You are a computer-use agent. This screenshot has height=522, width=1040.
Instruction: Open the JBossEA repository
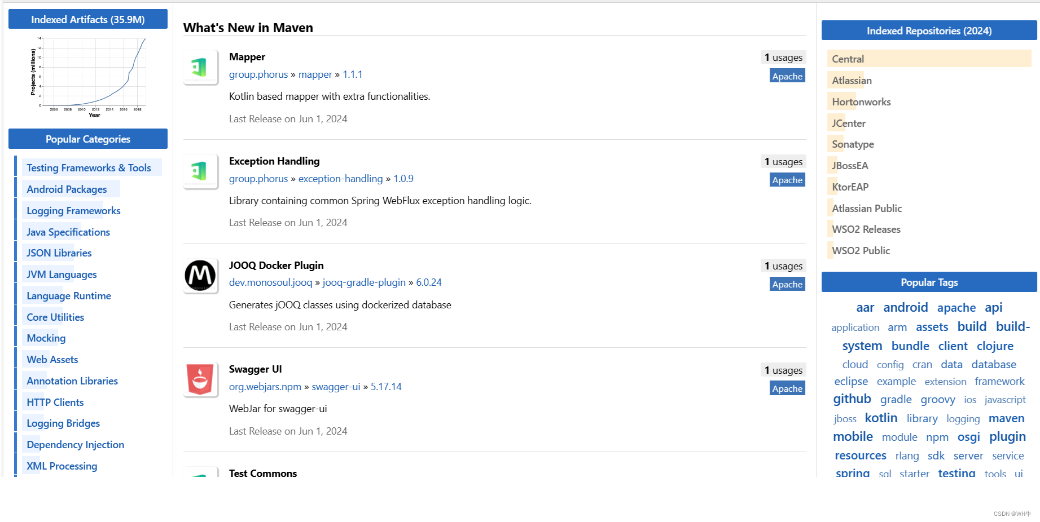(x=850, y=166)
